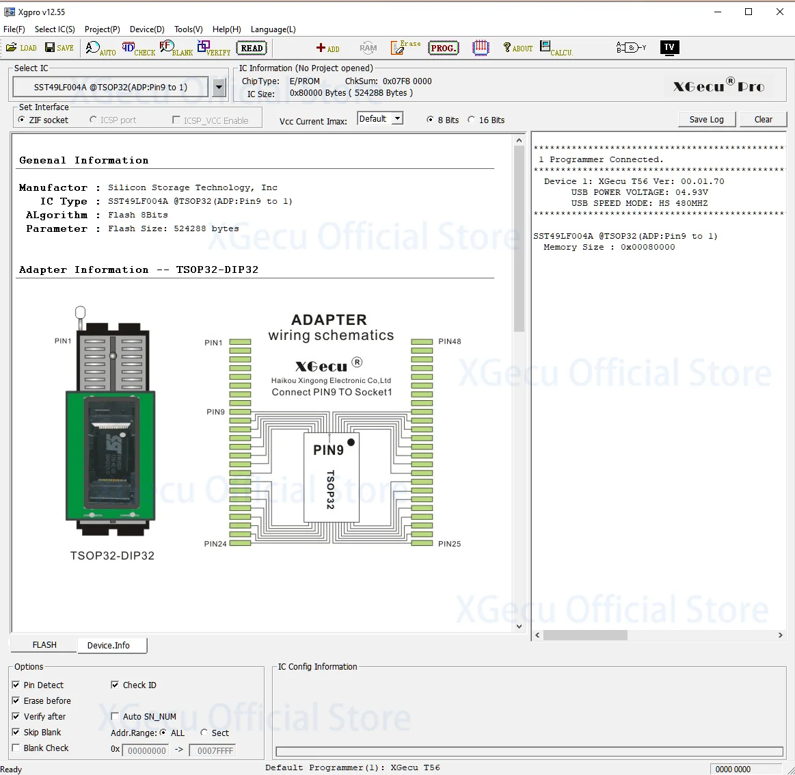Click the LOAD file toolbar icon
This screenshot has height=775, width=795.
tap(21, 48)
